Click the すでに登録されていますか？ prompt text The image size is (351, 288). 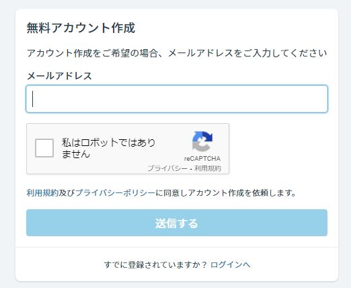pyautogui.click(x=155, y=264)
